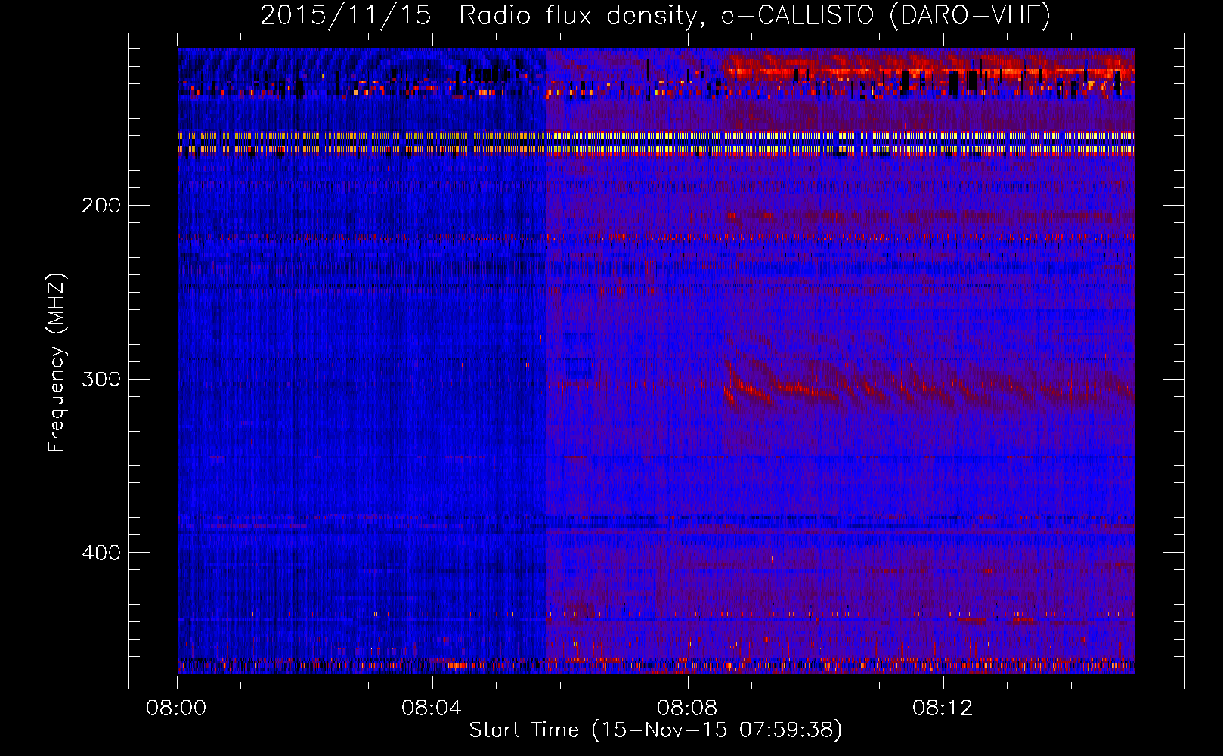Click the 'Frequency (MHZ)' axis label
Viewport: 1223px width, 756px height.
tap(57, 363)
